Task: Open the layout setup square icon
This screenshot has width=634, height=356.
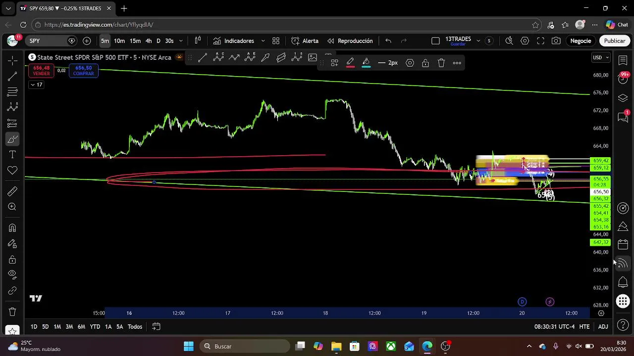Action: click(435, 41)
